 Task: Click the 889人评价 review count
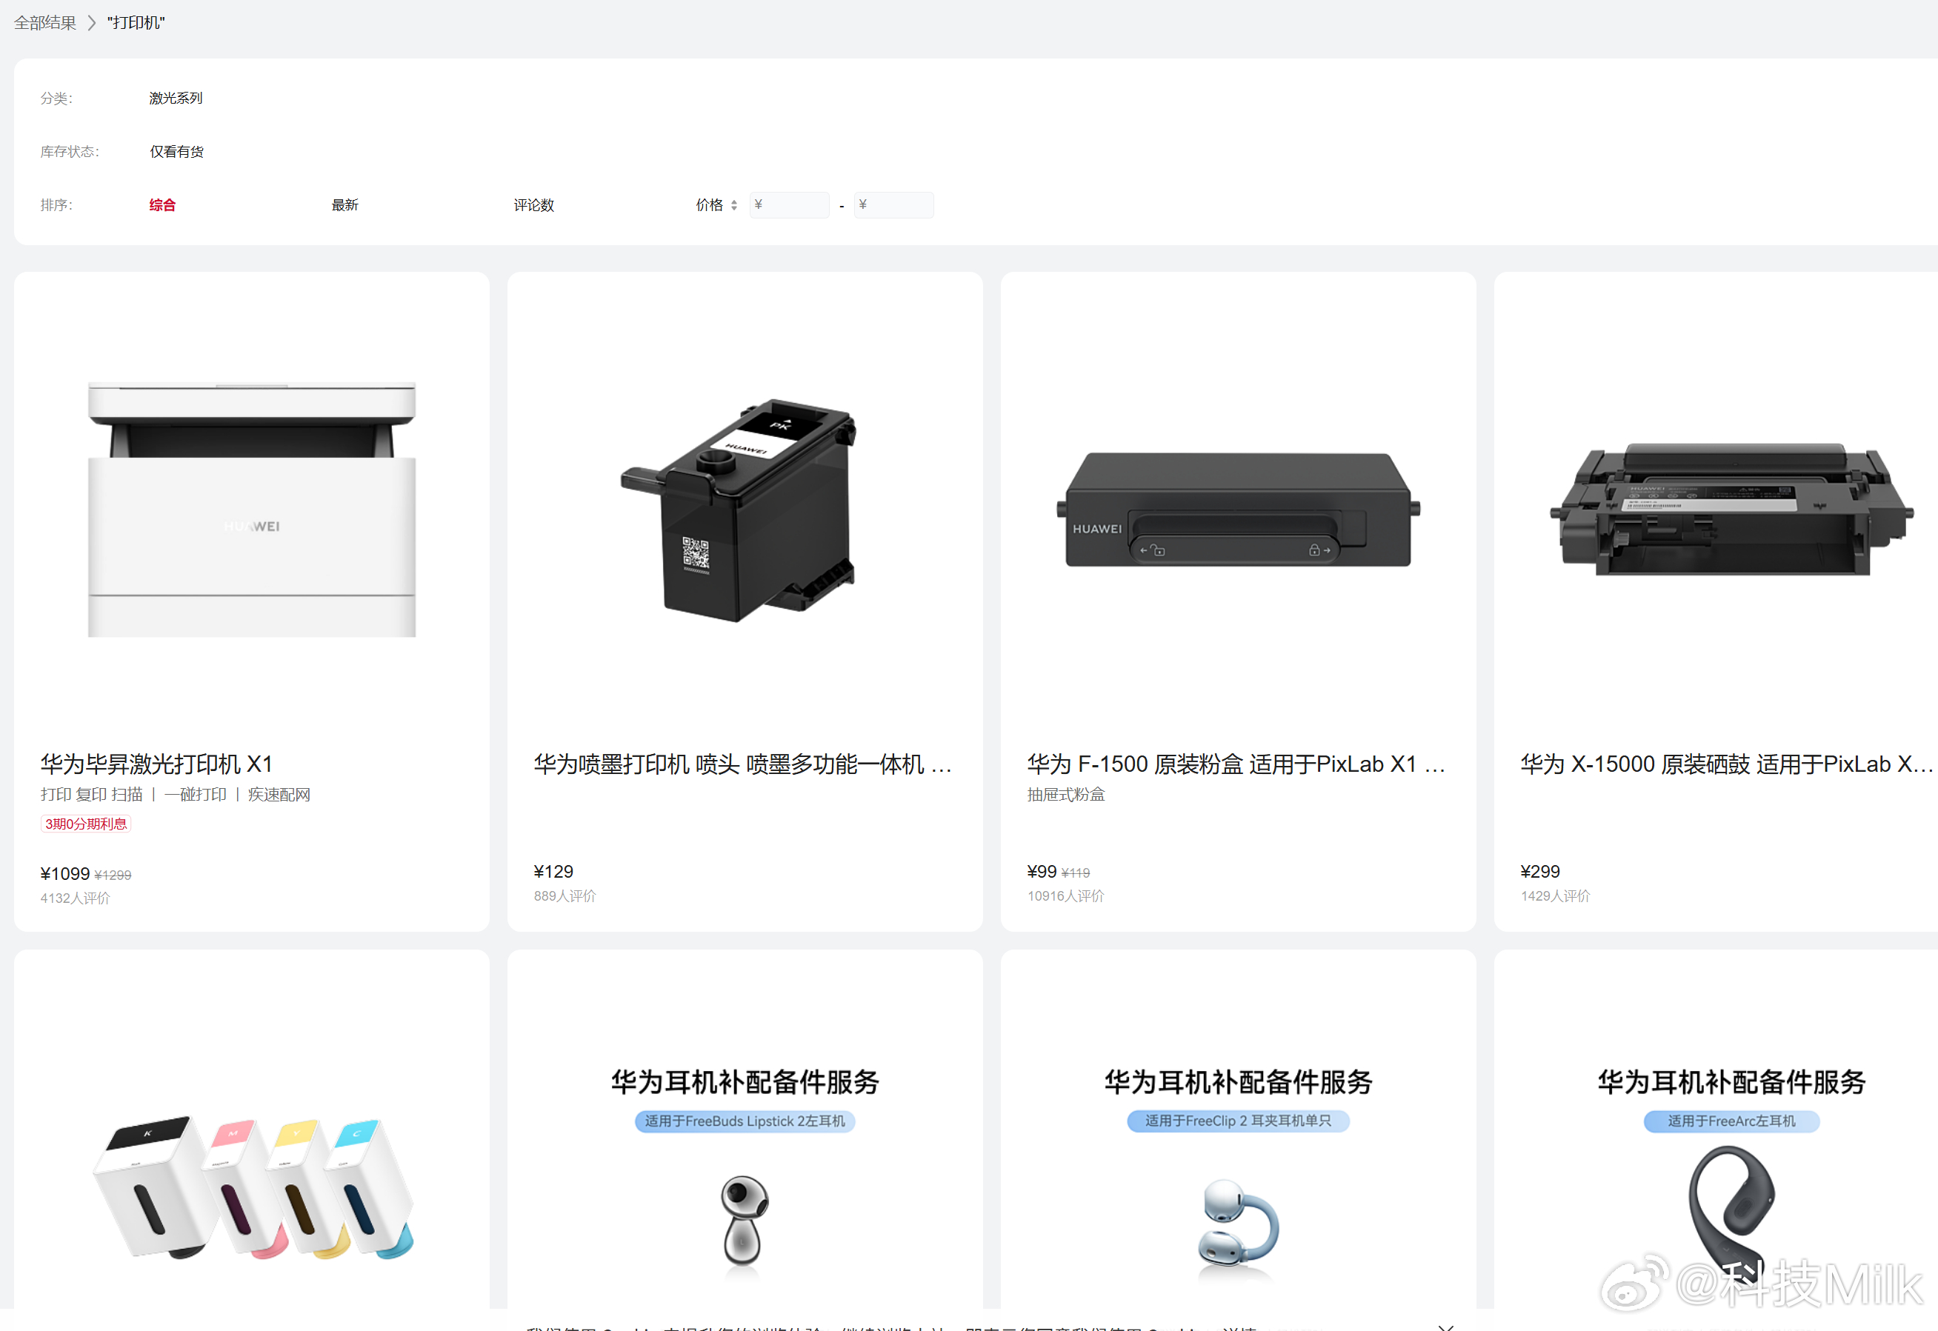coord(565,895)
